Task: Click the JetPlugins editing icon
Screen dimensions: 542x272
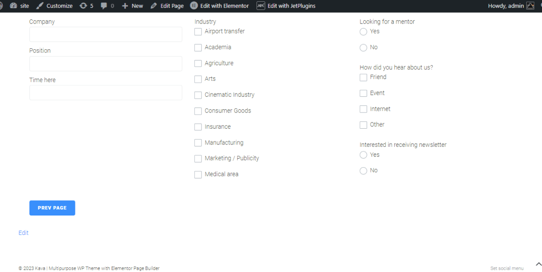Action: 261,5
